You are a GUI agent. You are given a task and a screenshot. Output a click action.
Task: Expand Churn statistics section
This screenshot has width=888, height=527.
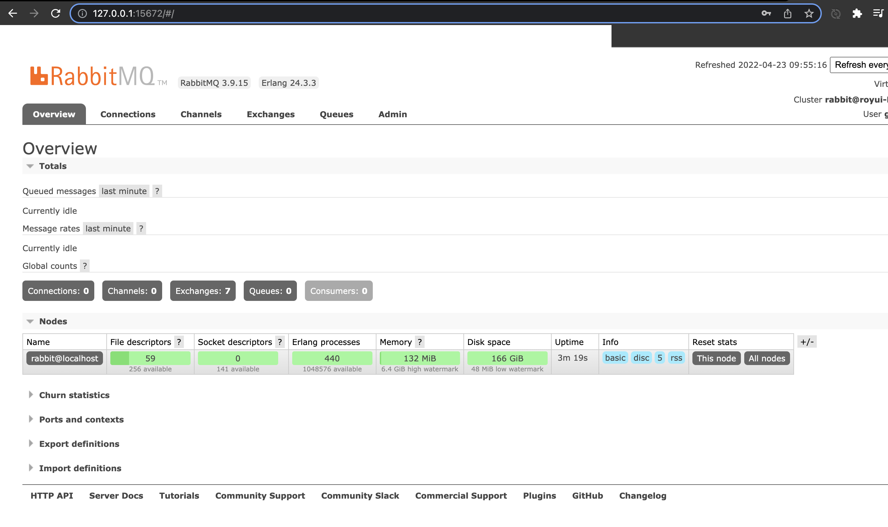point(74,395)
